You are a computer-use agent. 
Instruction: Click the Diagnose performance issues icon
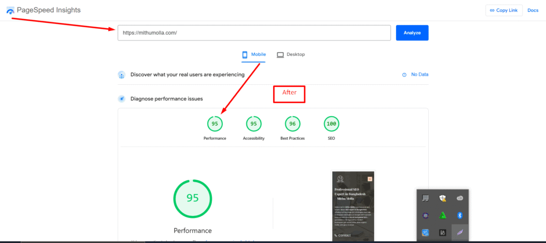coord(122,99)
